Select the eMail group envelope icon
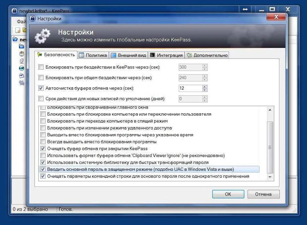 22,76
